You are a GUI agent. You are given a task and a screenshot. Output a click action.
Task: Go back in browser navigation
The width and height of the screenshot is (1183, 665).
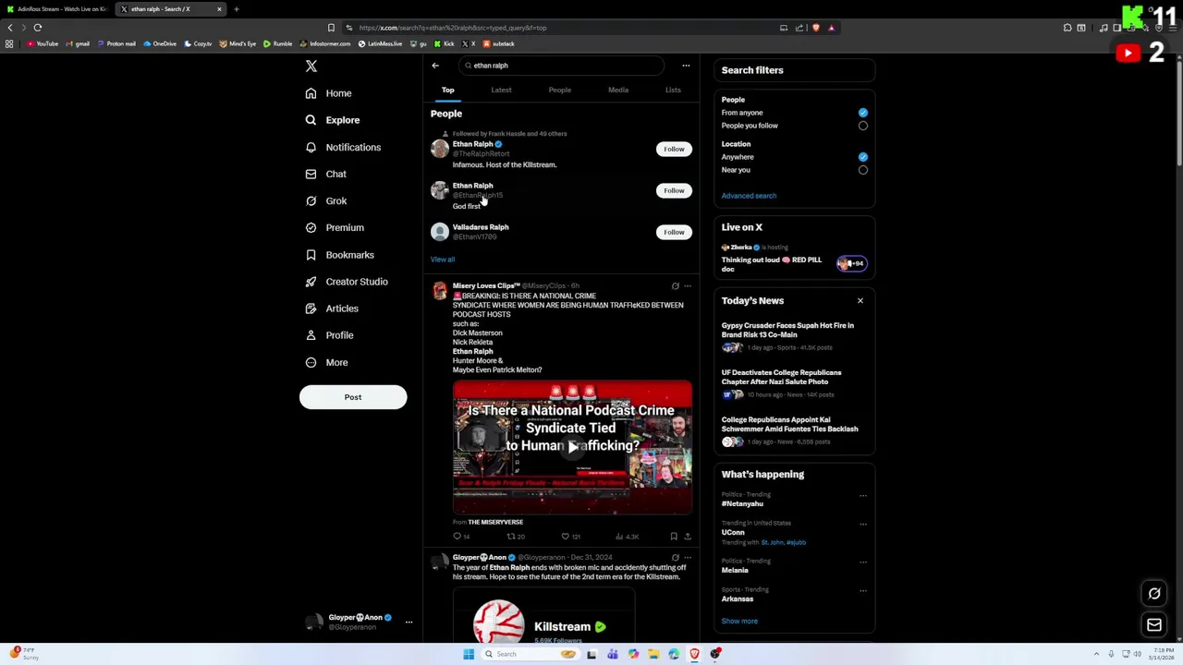point(10,28)
